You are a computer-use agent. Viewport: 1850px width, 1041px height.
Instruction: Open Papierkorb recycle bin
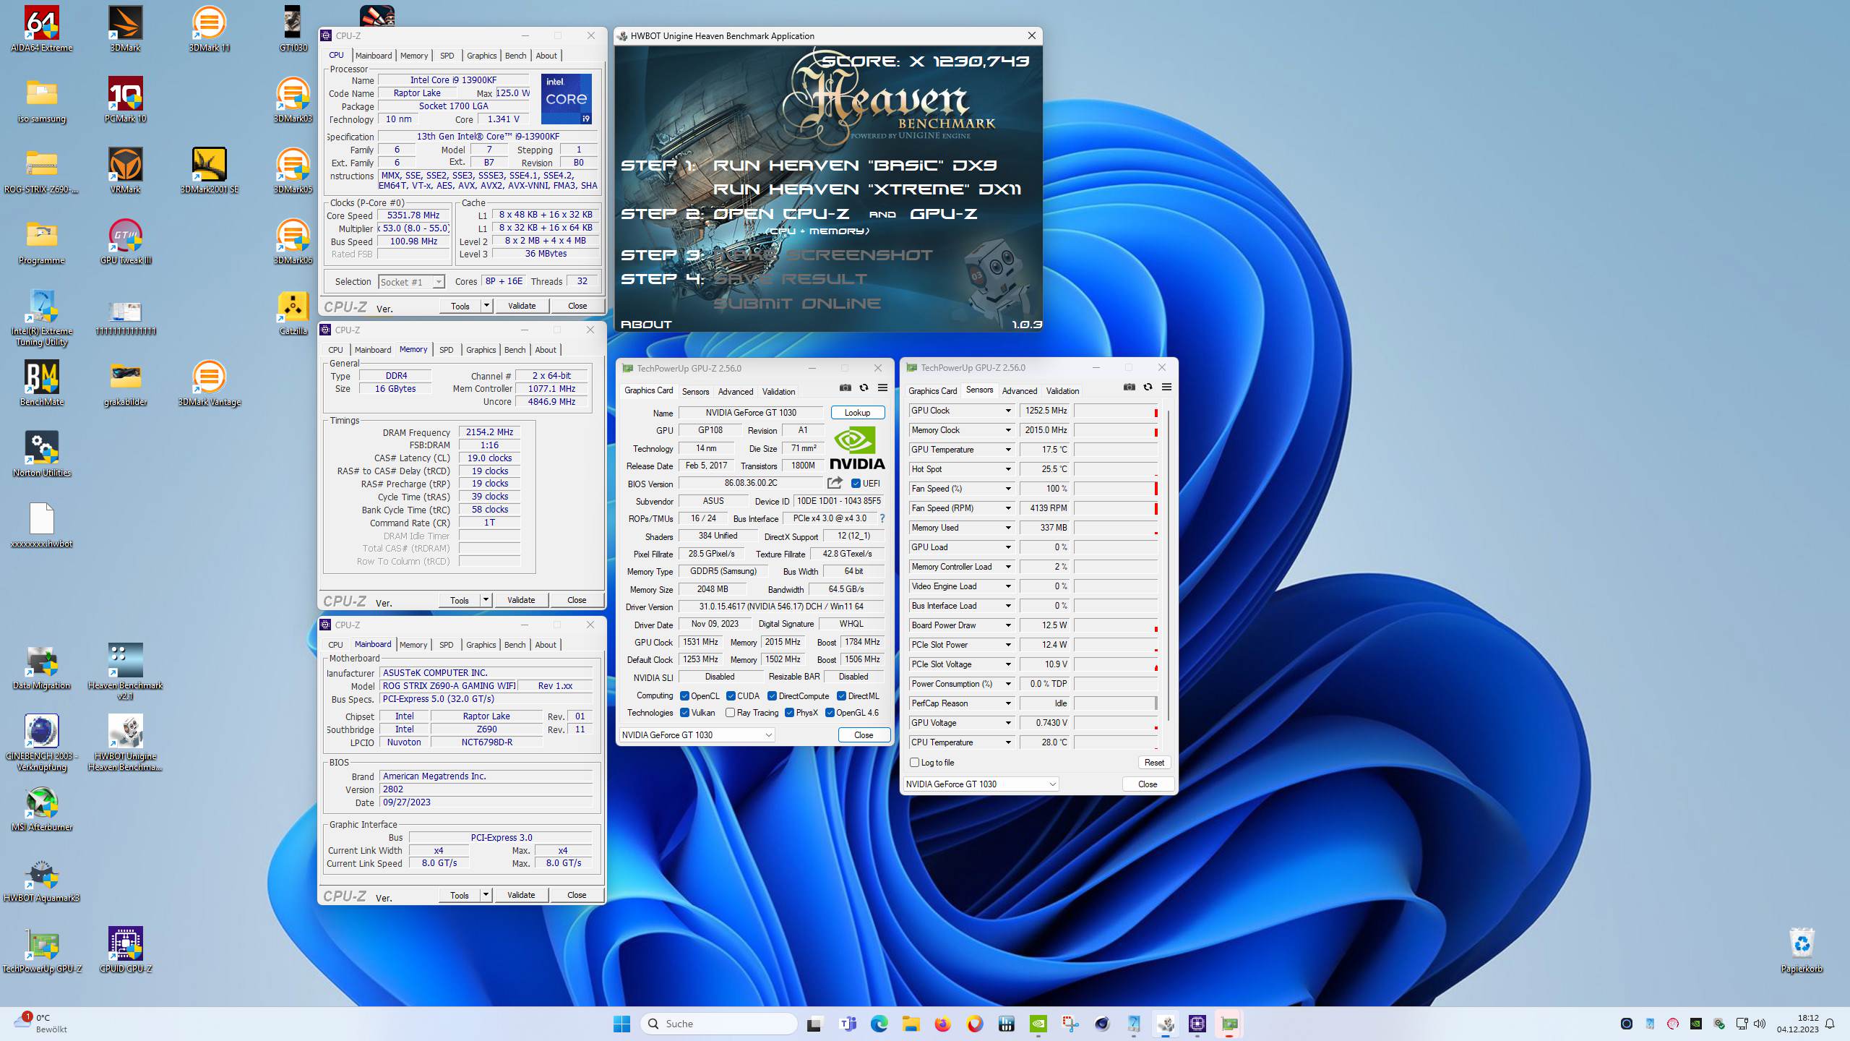pyautogui.click(x=1802, y=950)
